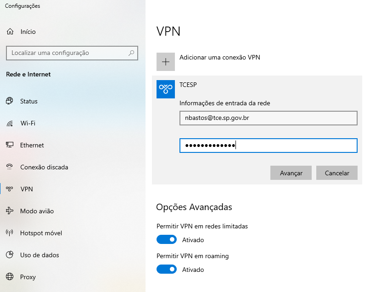Select the TCESP VPN connection icon
Image resolution: width=381 pixels, height=292 pixels.
[165, 89]
